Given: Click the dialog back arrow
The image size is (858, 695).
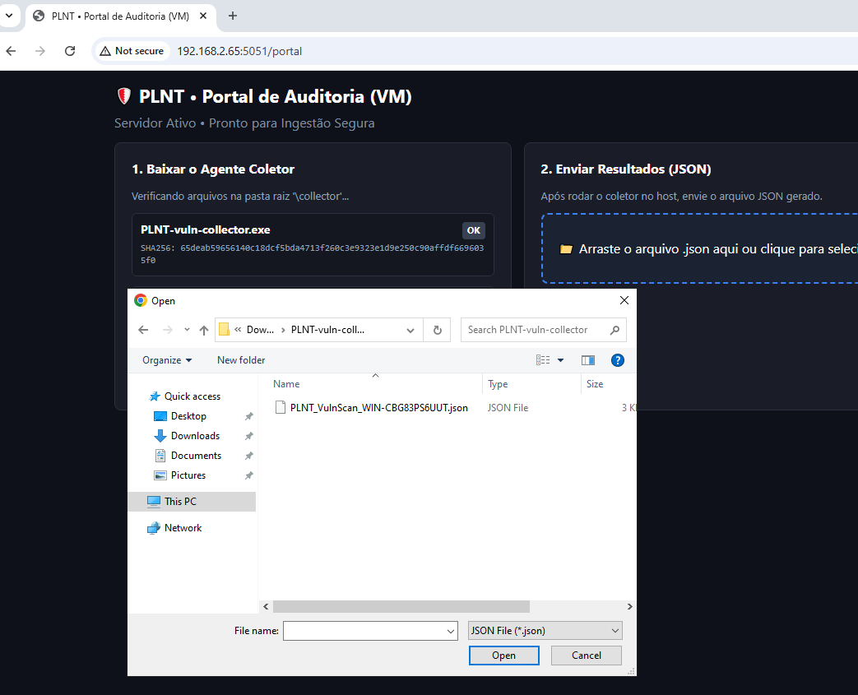Looking at the screenshot, I should pos(143,330).
